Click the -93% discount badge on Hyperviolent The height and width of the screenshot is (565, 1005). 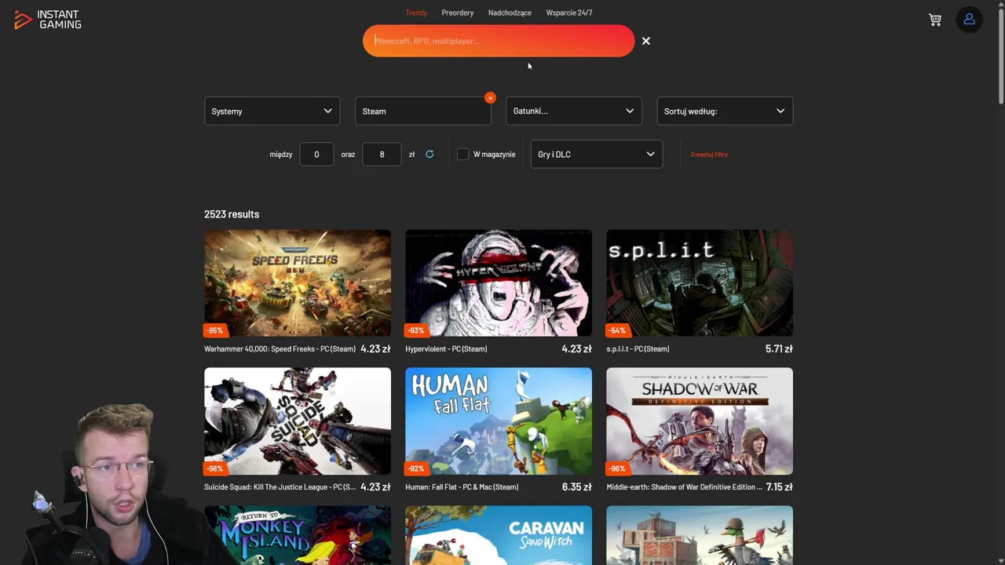tap(416, 330)
